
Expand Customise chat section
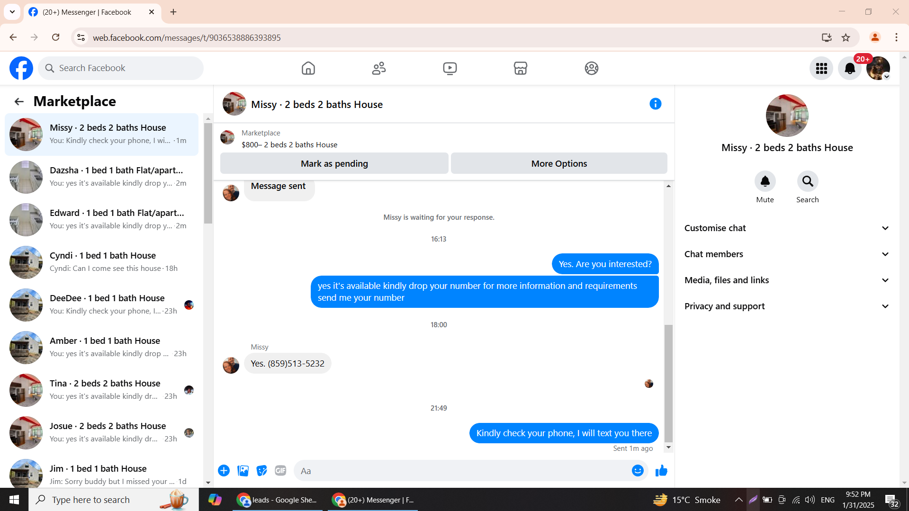pyautogui.click(x=787, y=228)
